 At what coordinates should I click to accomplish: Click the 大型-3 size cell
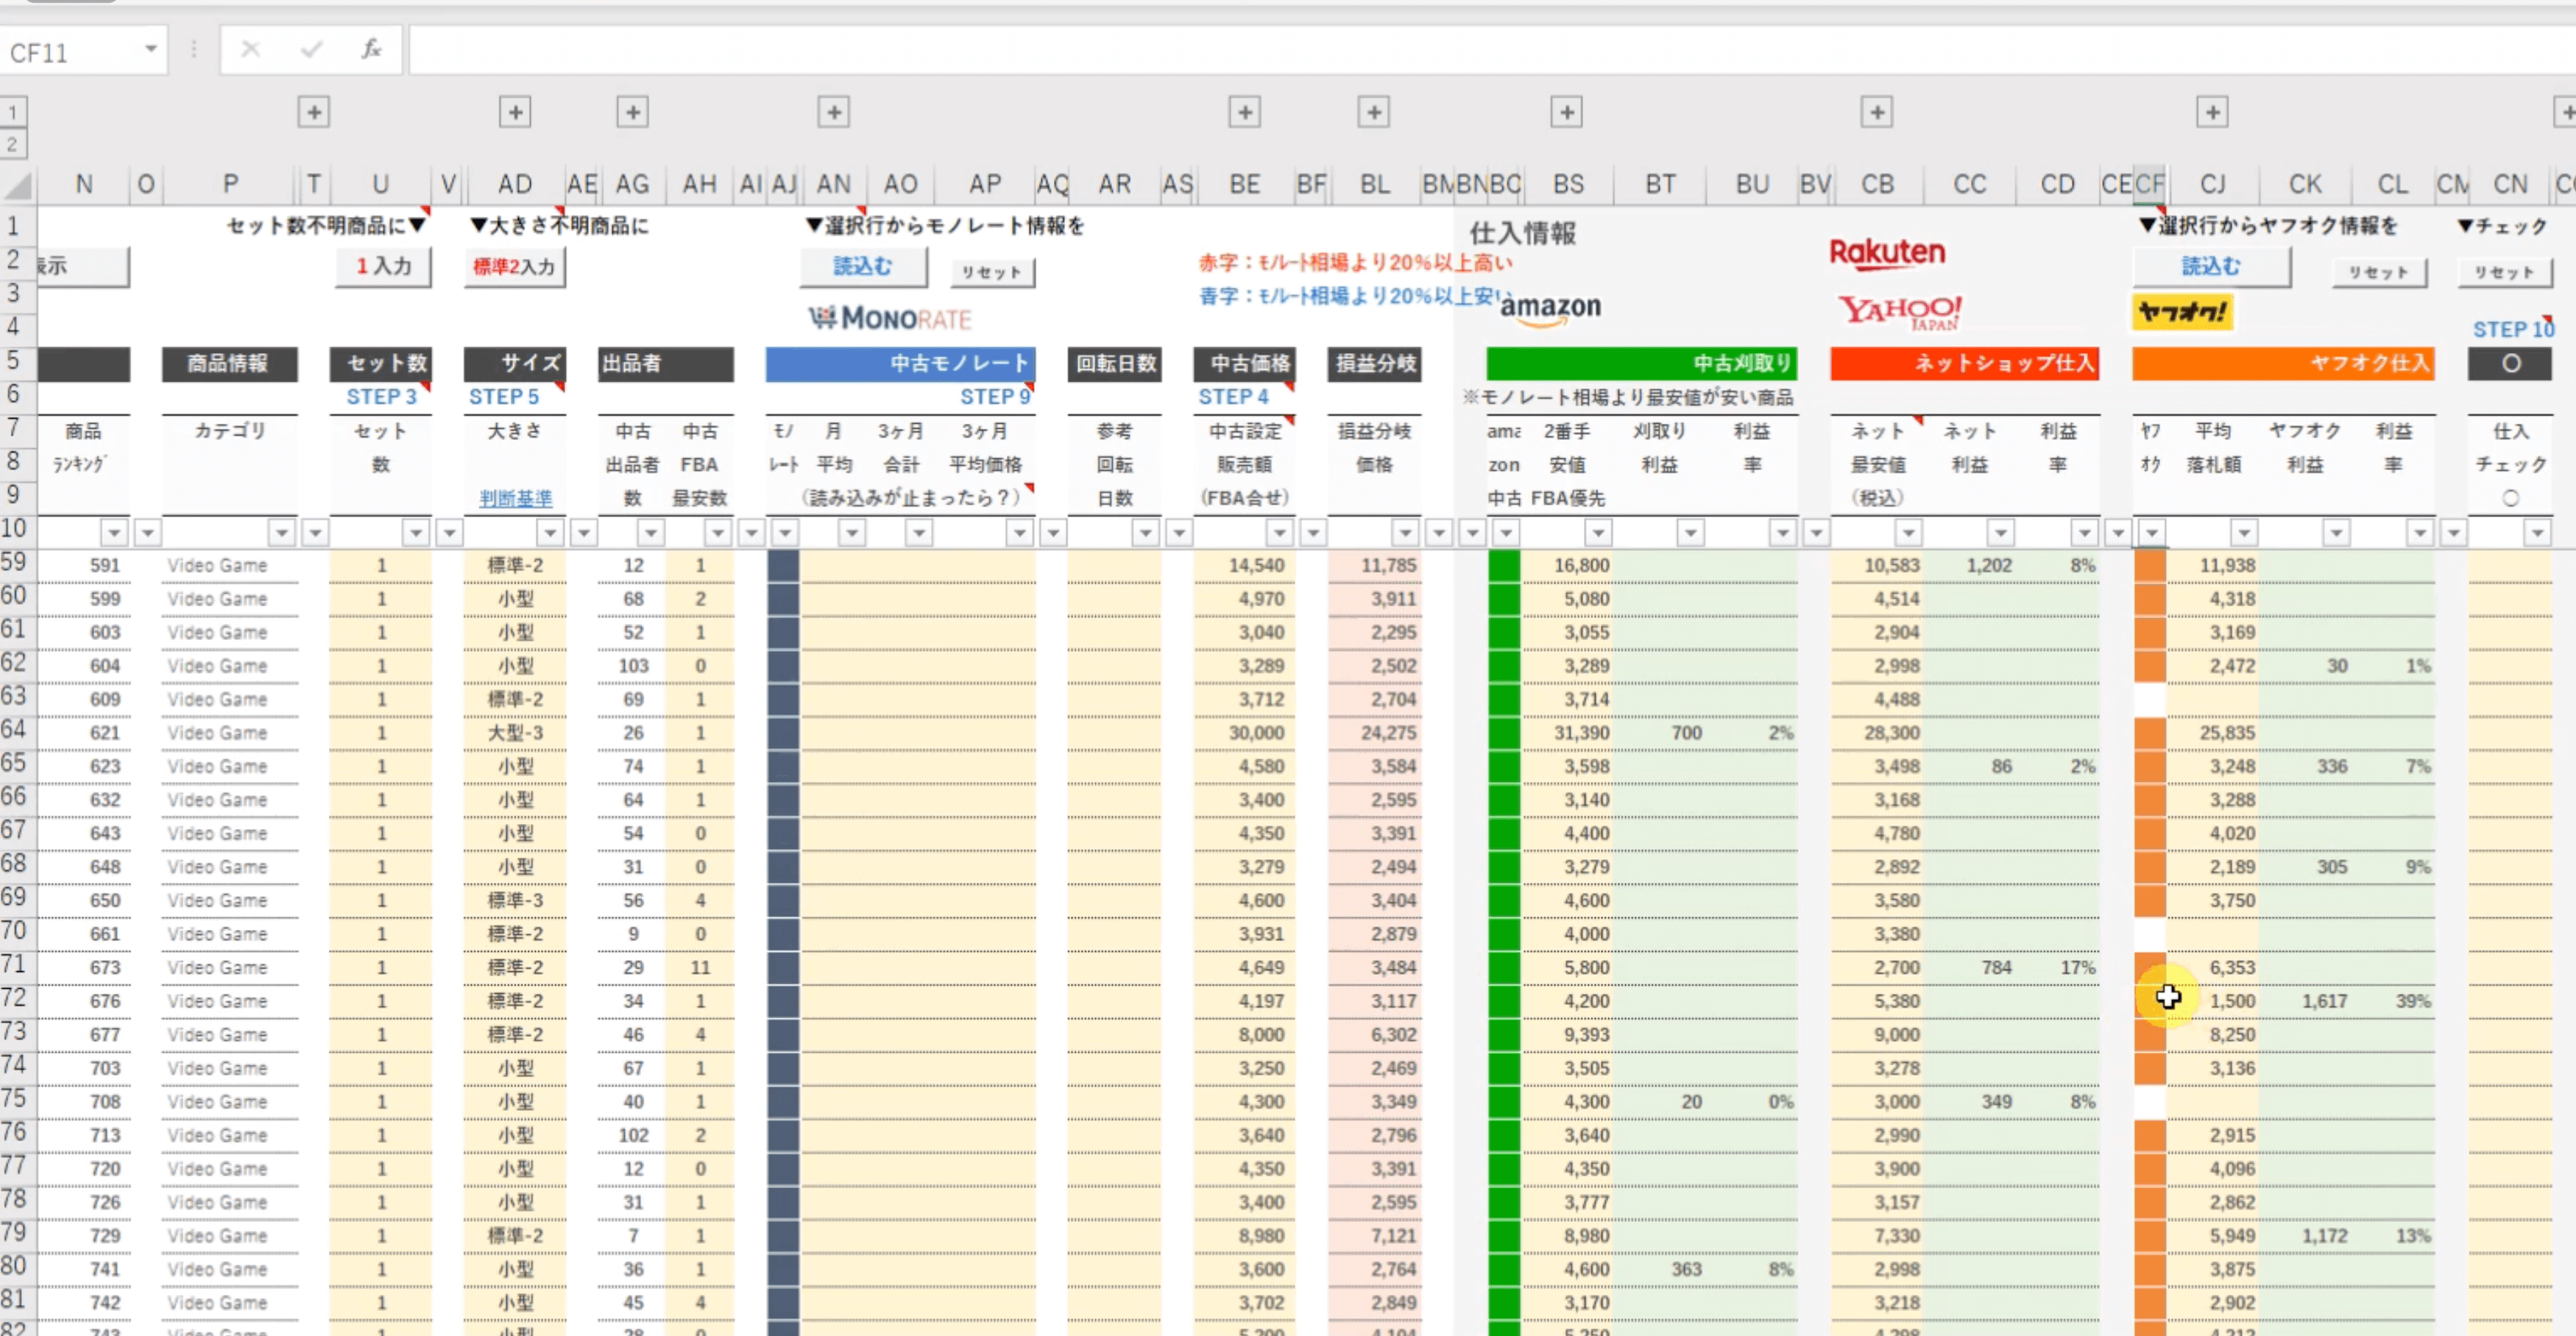pos(515,733)
